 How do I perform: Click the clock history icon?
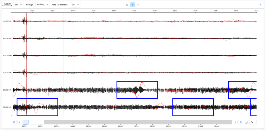tap(127, 5)
